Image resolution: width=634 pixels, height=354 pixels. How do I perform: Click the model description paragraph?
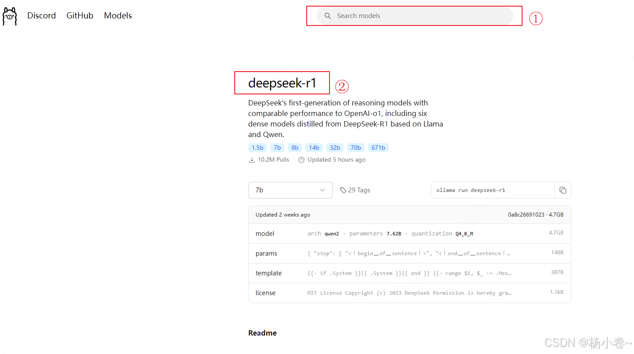point(346,119)
